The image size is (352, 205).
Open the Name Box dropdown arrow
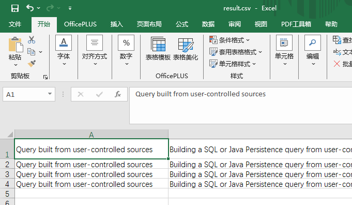point(50,94)
